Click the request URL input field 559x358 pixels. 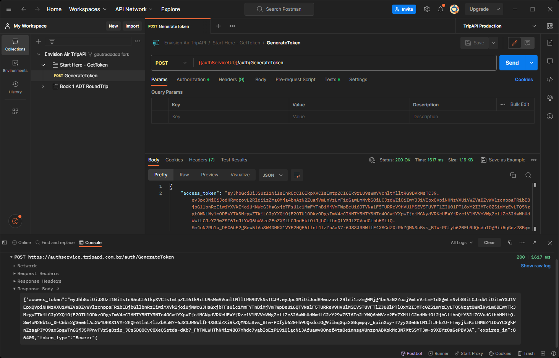[x=344, y=63]
